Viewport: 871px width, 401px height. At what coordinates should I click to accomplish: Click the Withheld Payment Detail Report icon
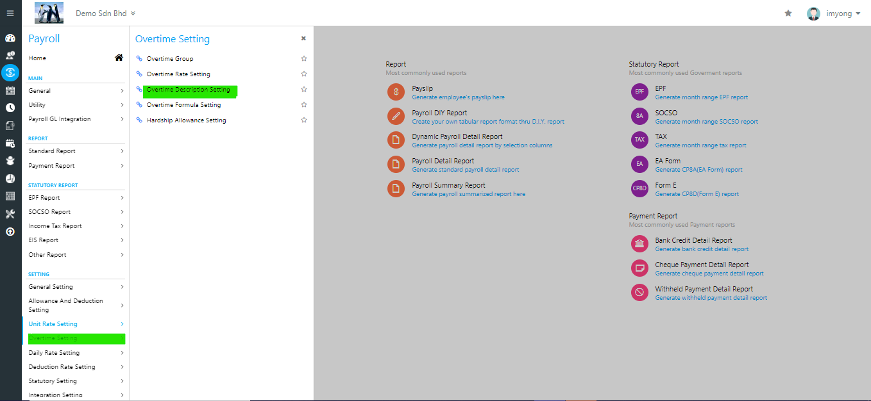639,293
